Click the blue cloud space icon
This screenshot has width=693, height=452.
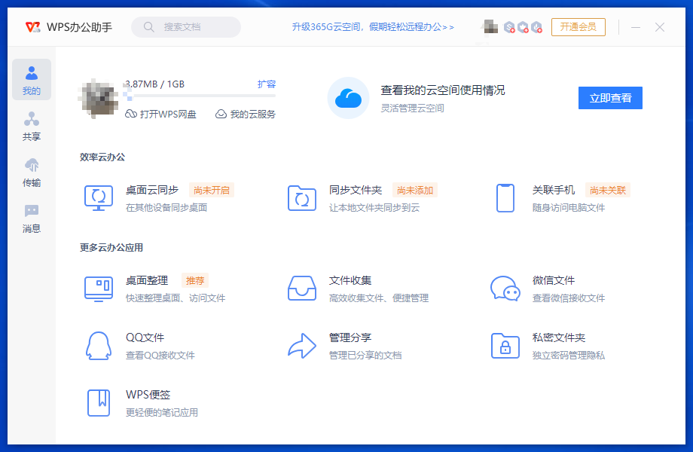click(x=348, y=98)
